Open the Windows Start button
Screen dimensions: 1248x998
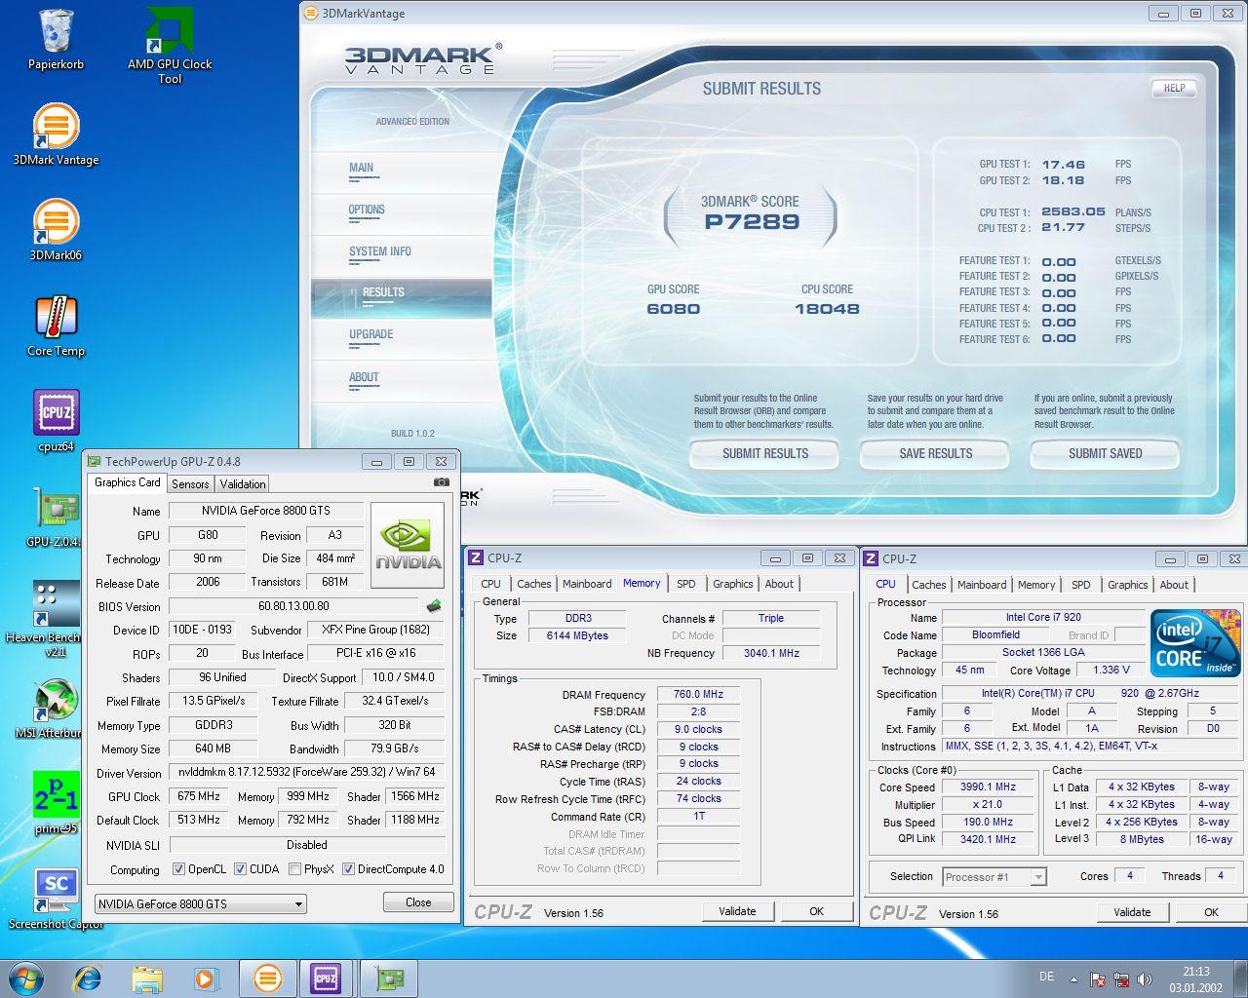point(26,979)
